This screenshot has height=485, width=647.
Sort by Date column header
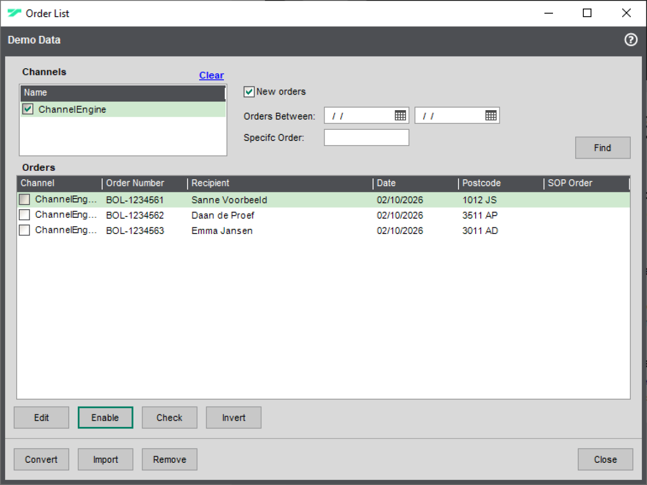click(x=415, y=183)
